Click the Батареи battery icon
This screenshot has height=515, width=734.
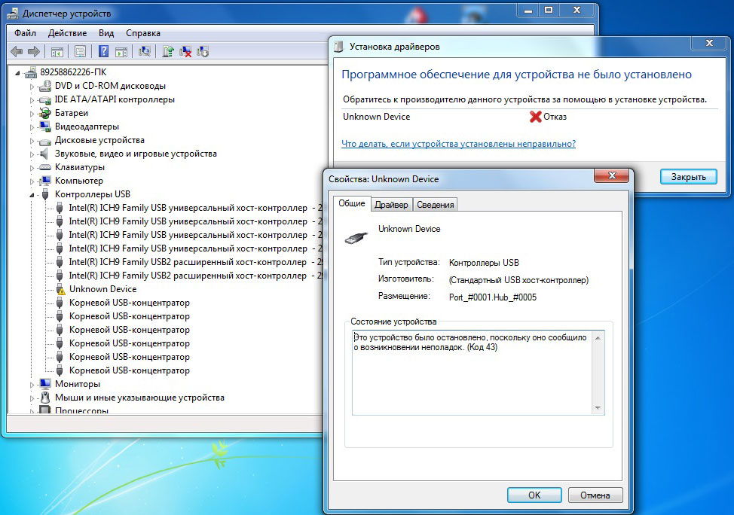45,113
